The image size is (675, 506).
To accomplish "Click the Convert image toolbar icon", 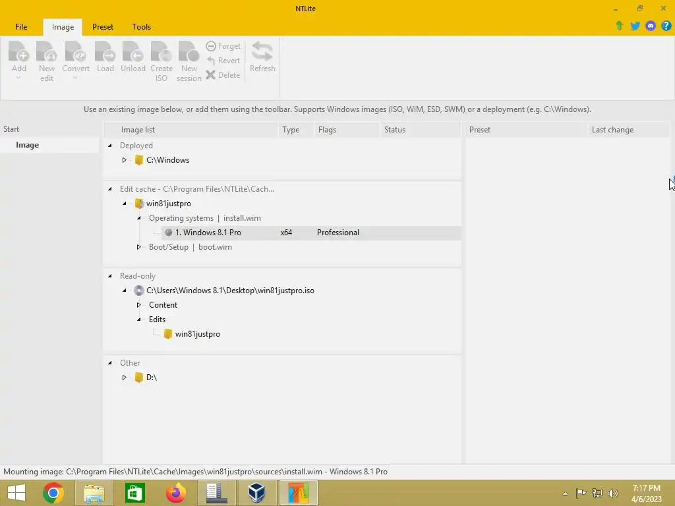I will (x=75, y=51).
